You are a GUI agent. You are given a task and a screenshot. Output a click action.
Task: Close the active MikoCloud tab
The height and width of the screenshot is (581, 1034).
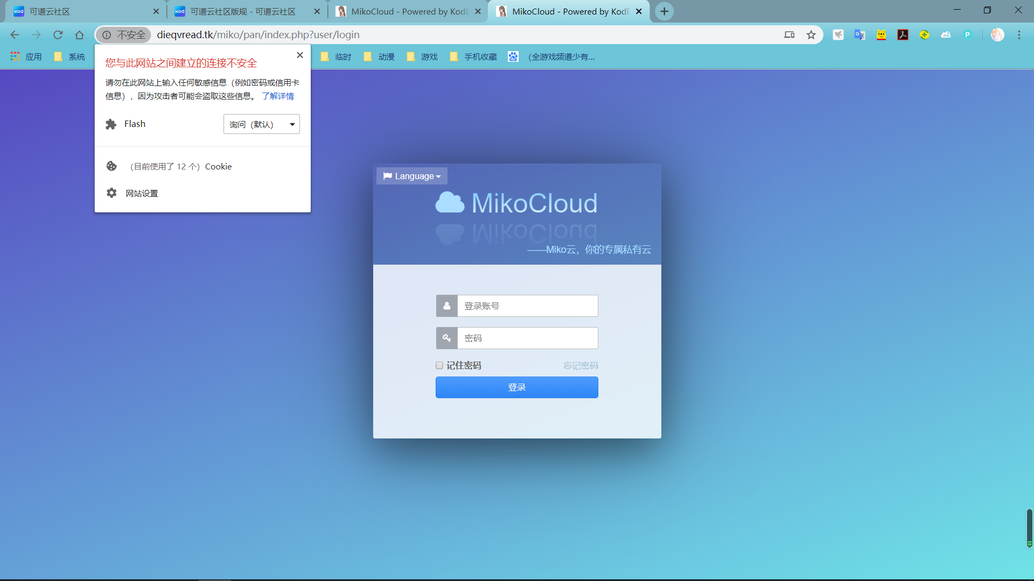pos(639,11)
